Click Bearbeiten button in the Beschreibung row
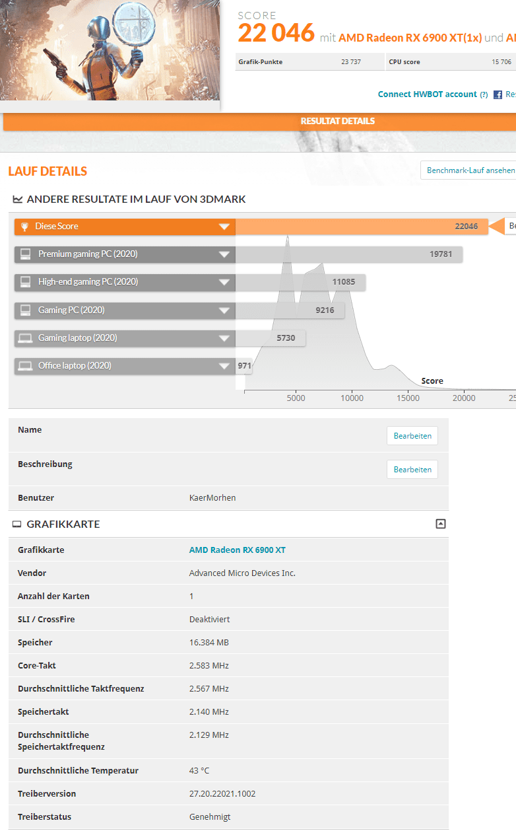516x831 pixels. click(412, 470)
